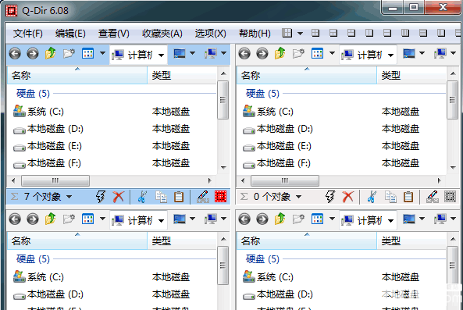
Task: Go forward in bottom-left pane
Action: 33,219
